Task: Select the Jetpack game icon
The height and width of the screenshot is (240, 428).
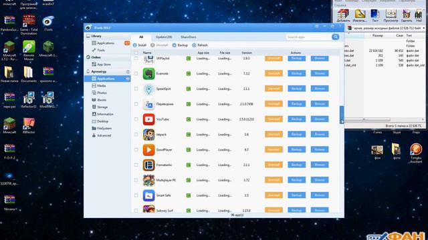Action: [x=148, y=135]
